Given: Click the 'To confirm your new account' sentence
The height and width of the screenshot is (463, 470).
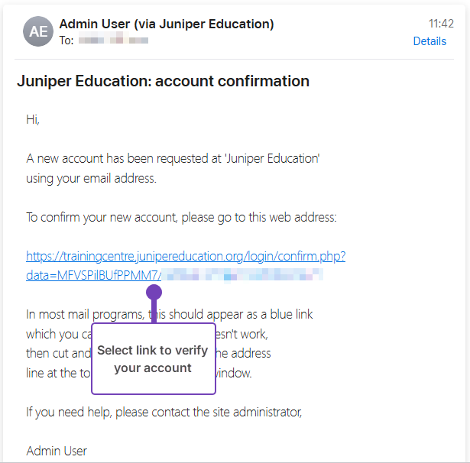Looking at the screenshot, I should coord(181,217).
